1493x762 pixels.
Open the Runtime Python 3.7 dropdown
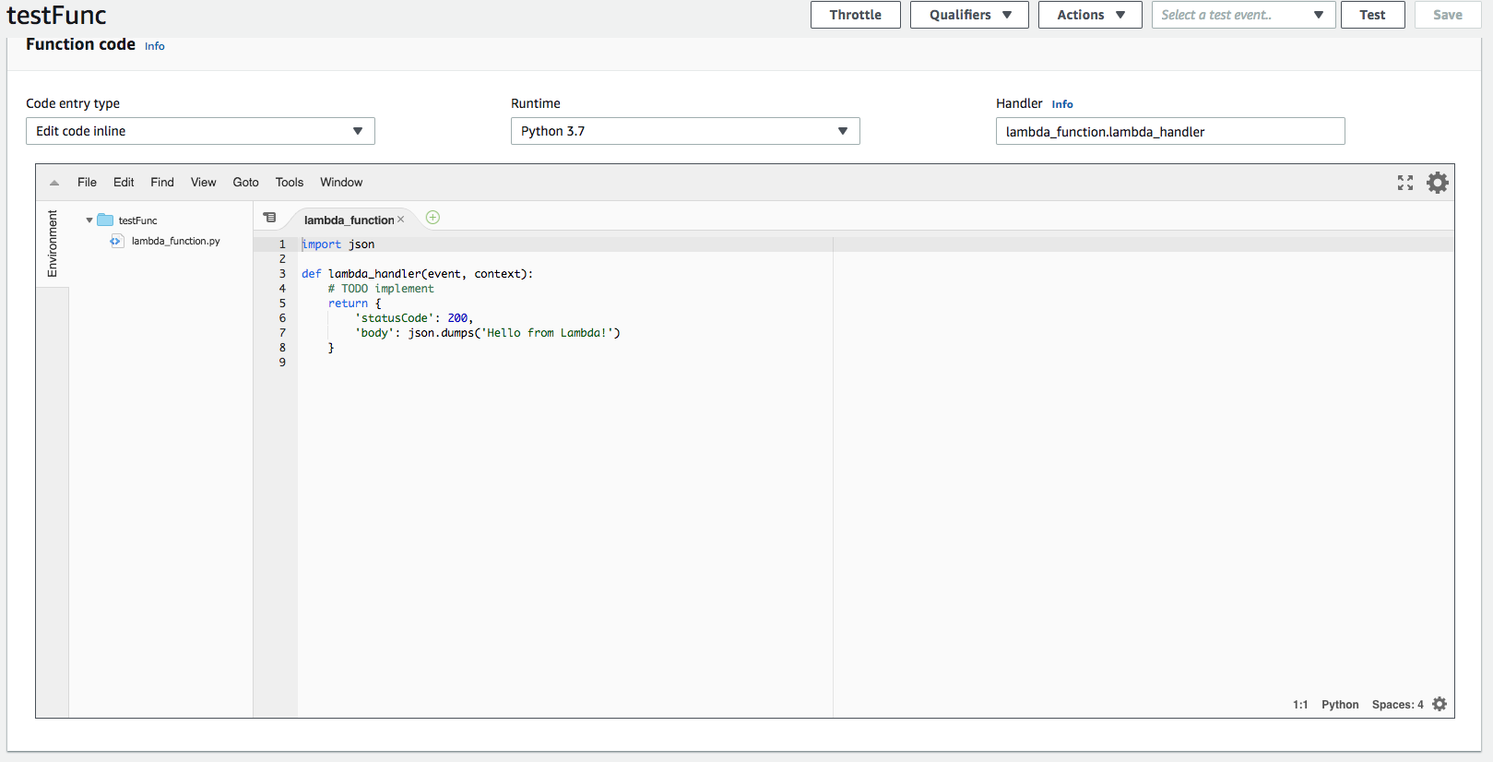(x=685, y=131)
